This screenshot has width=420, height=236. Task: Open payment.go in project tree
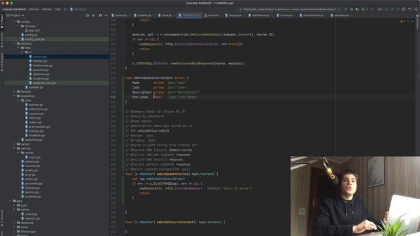tap(40, 70)
